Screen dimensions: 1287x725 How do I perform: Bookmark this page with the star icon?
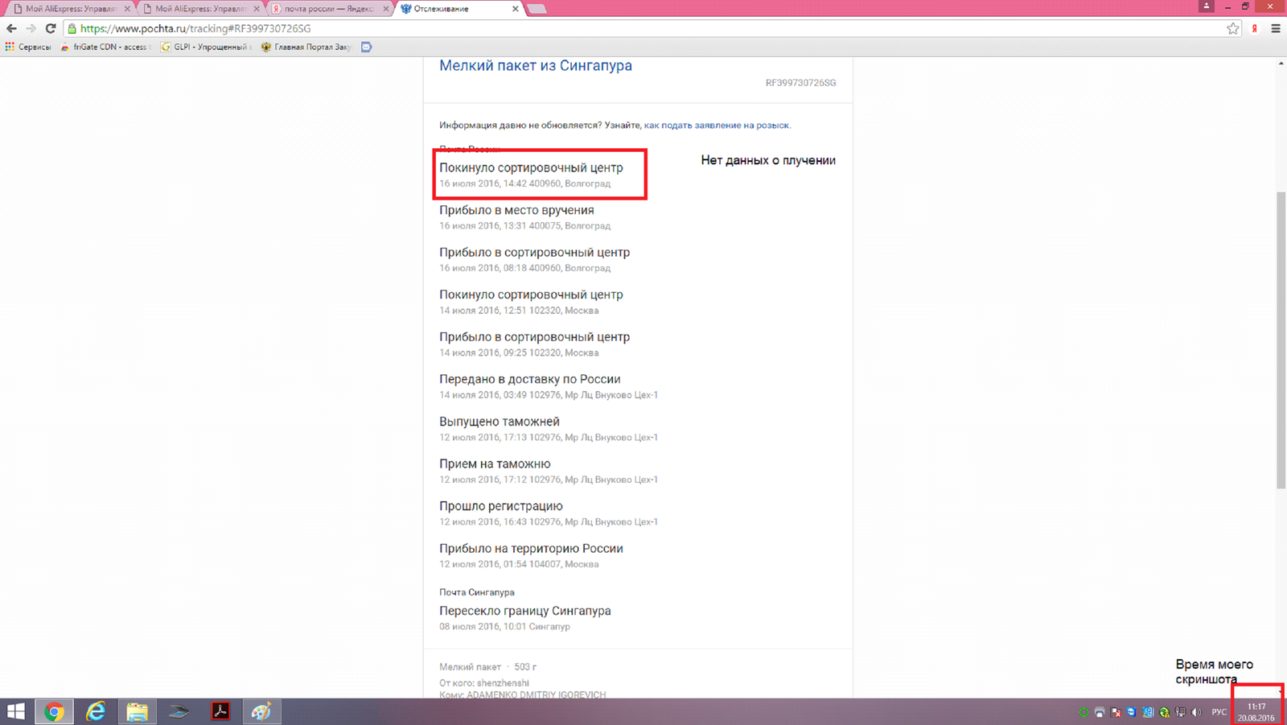point(1233,28)
